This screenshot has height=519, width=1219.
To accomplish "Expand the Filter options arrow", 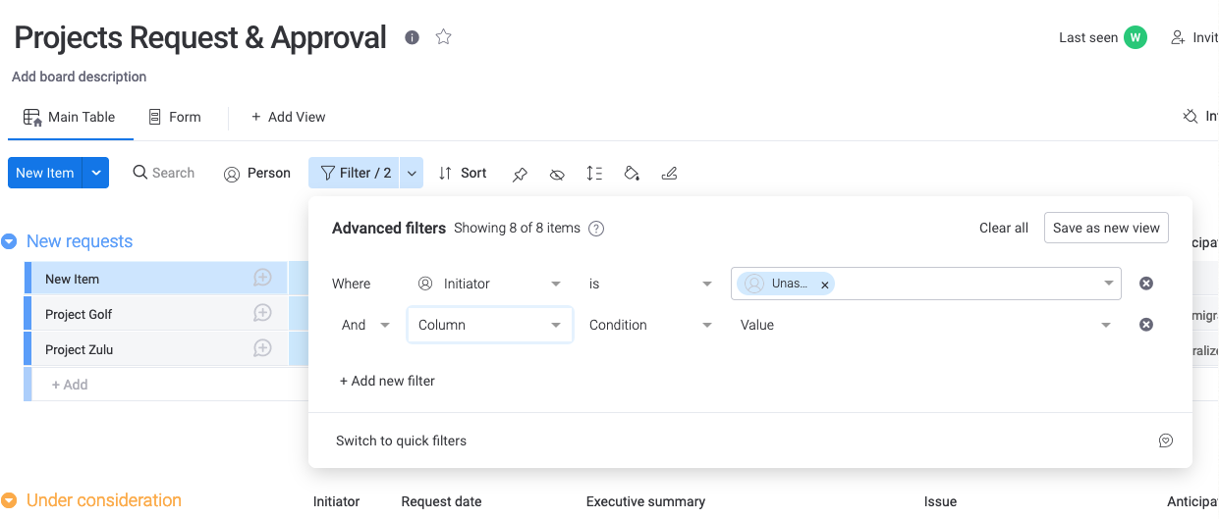I will click(x=413, y=174).
